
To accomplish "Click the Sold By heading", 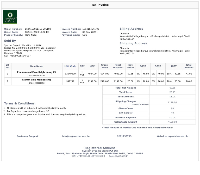I will 10,41.
